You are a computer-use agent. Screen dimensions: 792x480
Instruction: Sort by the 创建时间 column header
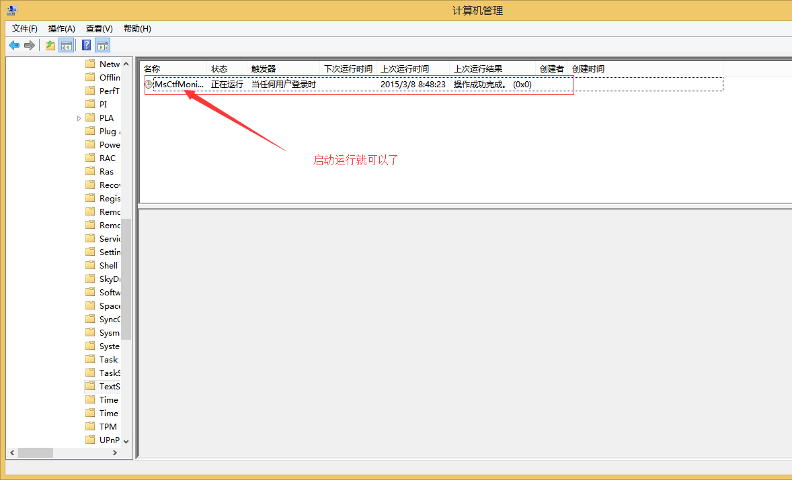coord(645,68)
